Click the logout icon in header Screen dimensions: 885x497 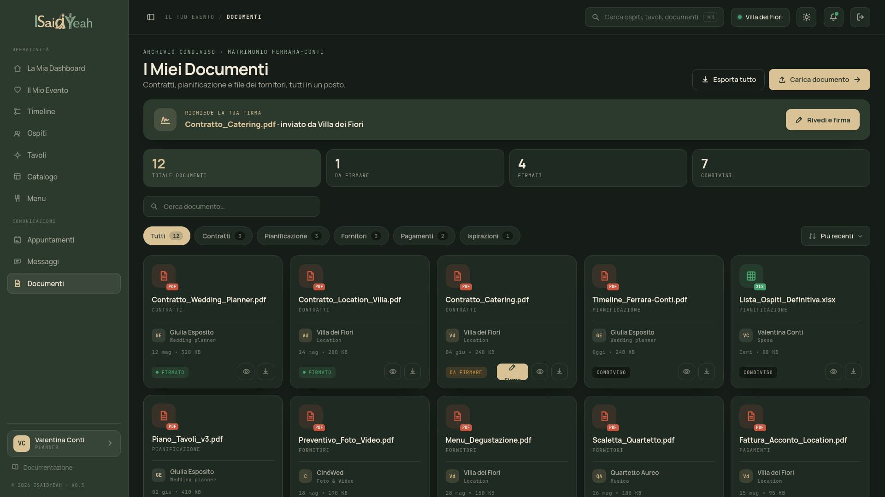[x=860, y=17]
